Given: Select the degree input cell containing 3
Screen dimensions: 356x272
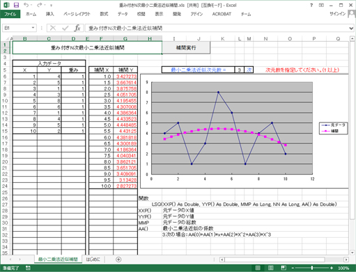Looking at the screenshot, I should [239, 70].
